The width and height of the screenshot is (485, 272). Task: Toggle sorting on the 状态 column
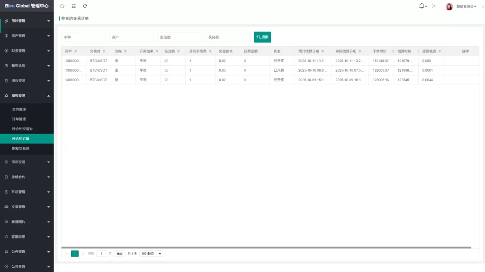[x=277, y=51]
